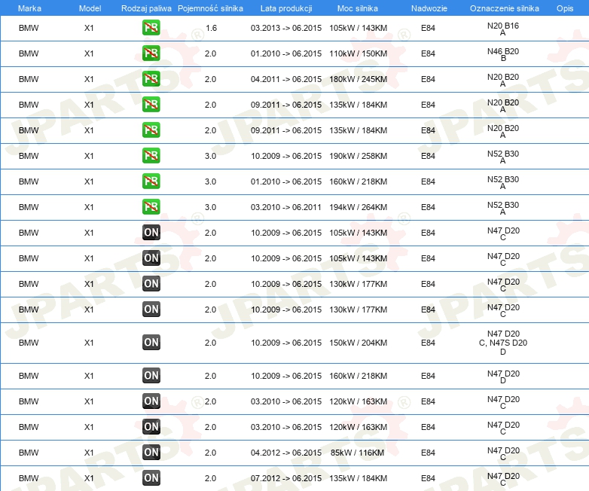Select engine code N46 B20 B

click(x=503, y=54)
